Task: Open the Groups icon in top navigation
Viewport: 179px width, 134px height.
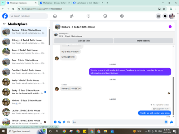Action: click(122, 16)
